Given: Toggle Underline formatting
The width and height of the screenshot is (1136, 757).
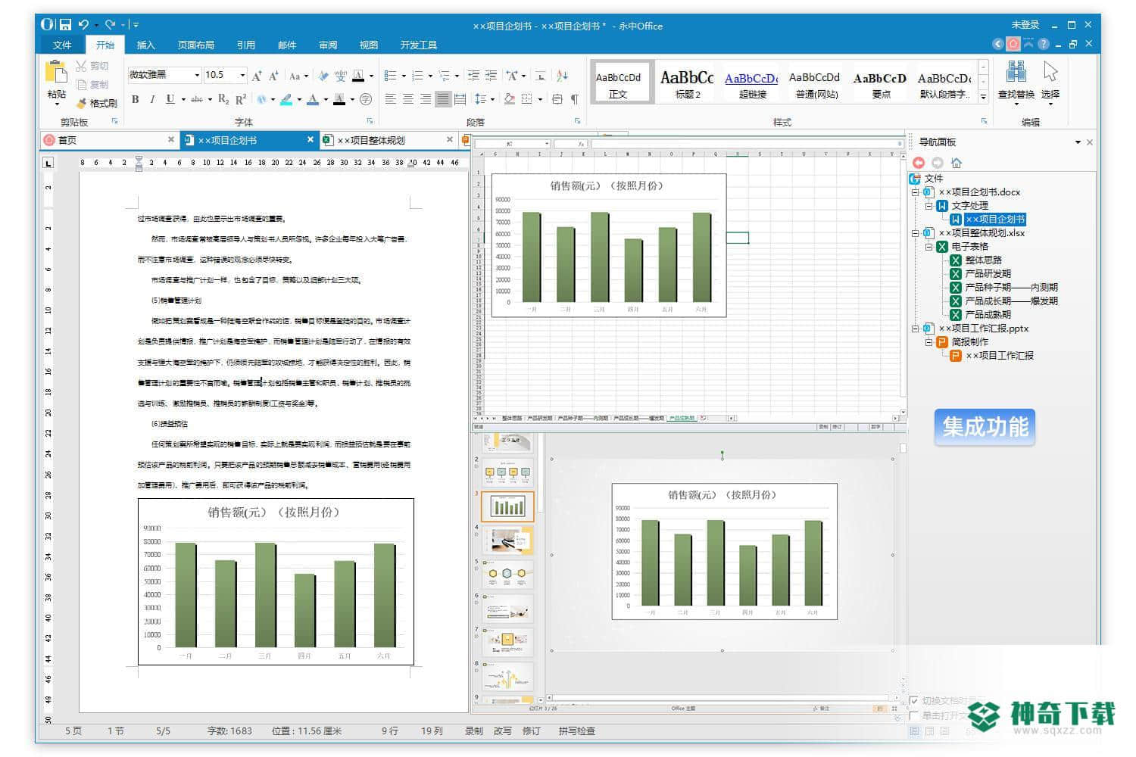Looking at the screenshot, I should pyautogui.click(x=170, y=99).
